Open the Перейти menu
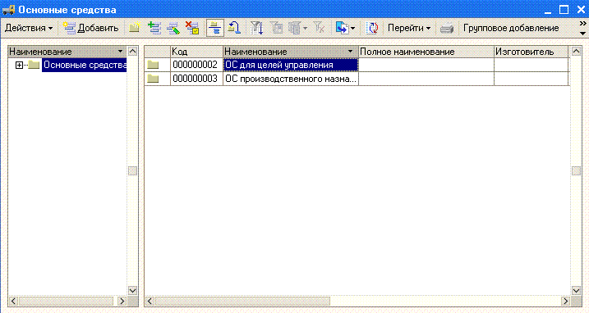Image resolution: width=589 pixels, height=313 pixels. (409, 28)
